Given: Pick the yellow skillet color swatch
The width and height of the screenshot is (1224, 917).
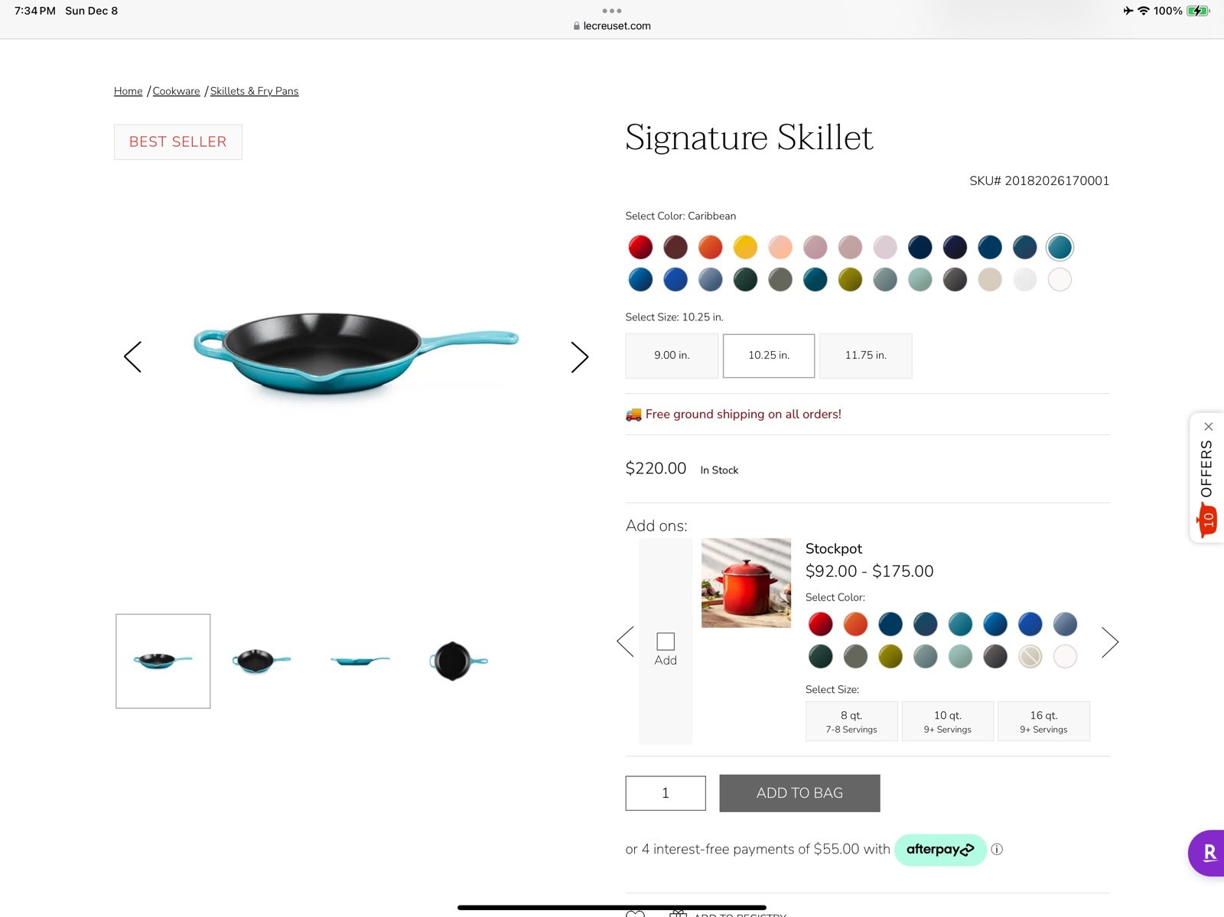Looking at the screenshot, I should [x=745, y=247].
